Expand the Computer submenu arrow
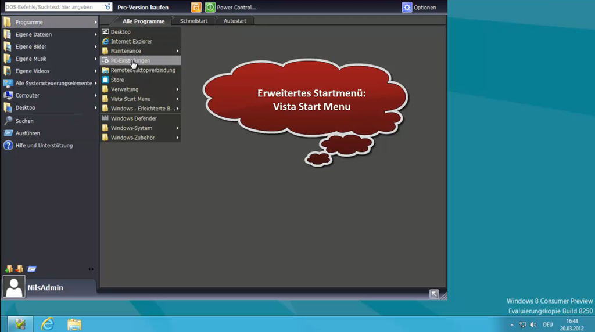 pyautogui.click(x=96, y=96)
